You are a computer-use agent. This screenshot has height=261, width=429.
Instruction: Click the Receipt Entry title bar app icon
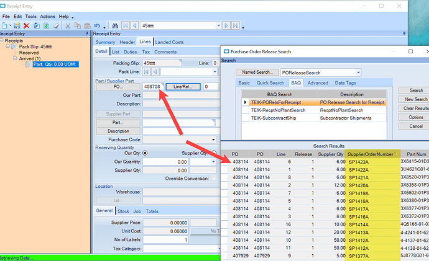pyautogui.click(x=2, y=6)
